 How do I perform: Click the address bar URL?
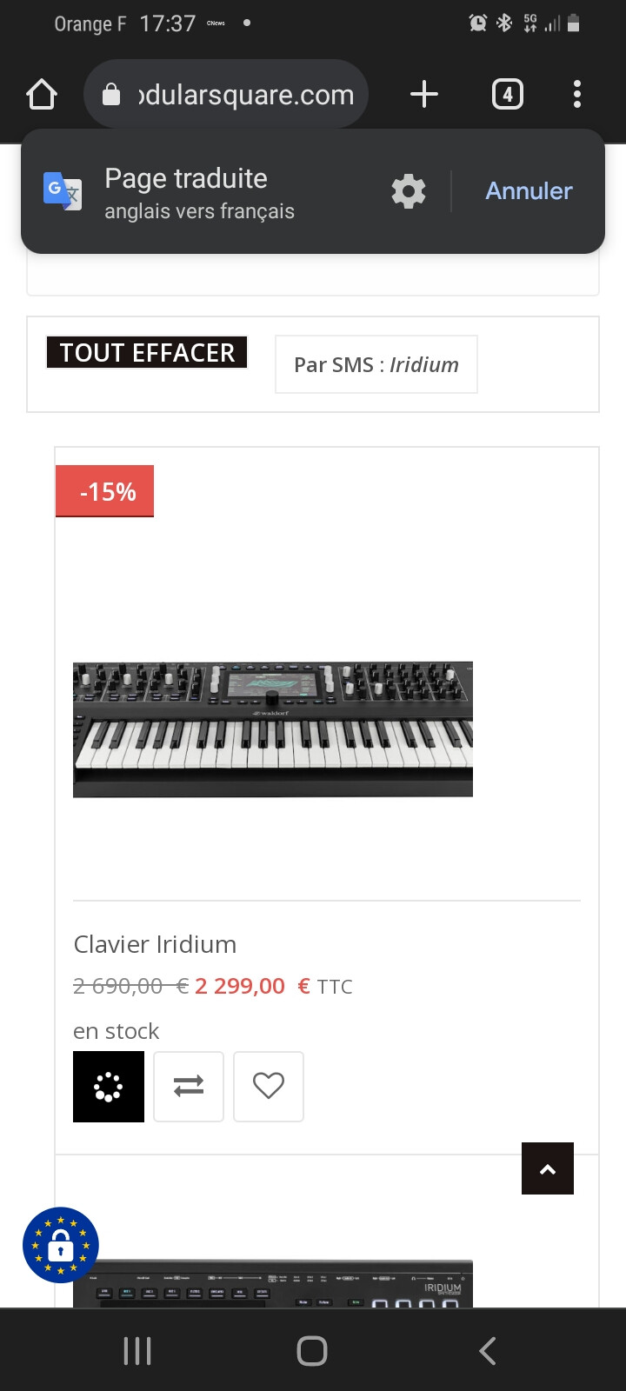pos(245,95)
